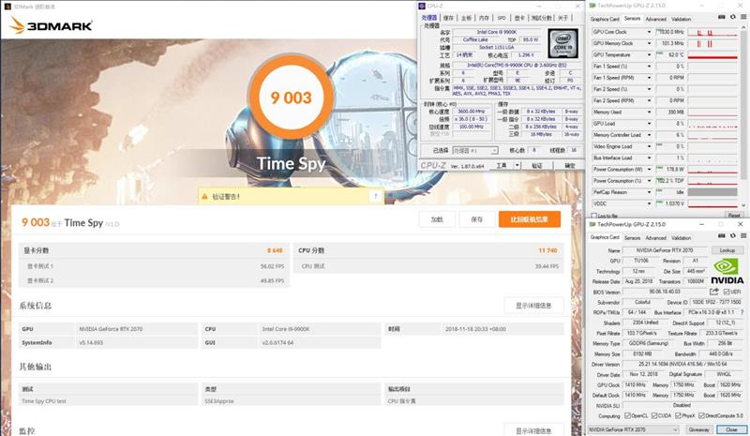
Task: Open the Memory Used sensor dropdown
Action: coord(649,112)
